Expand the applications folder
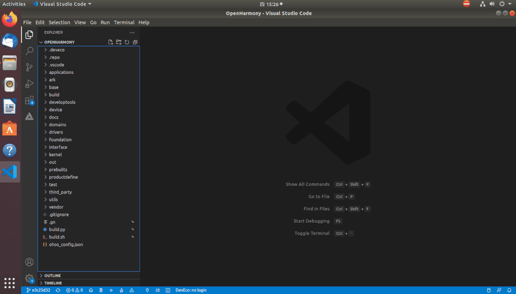 click(61, 72)
